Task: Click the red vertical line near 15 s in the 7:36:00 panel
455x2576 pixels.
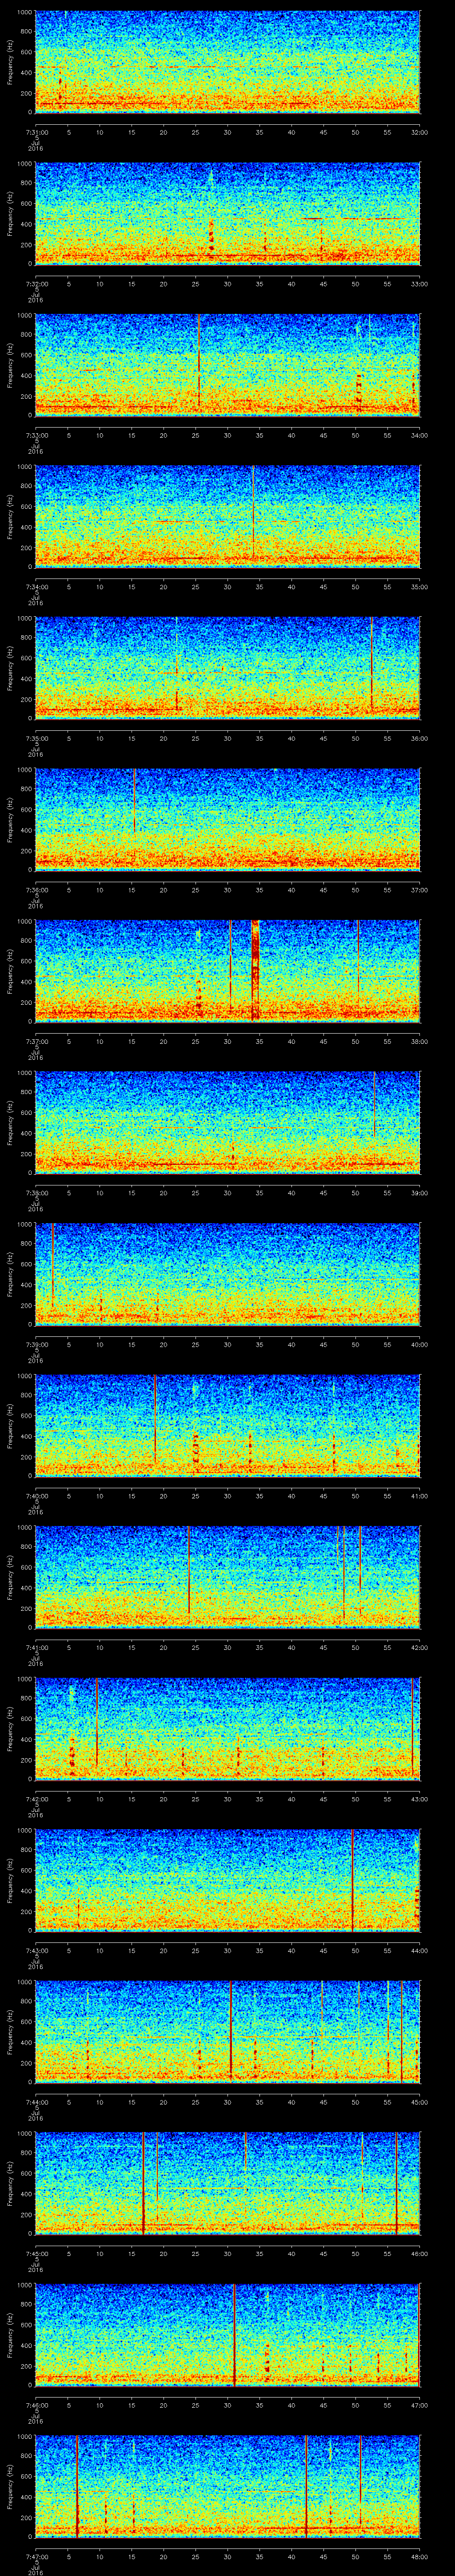Action: 134,800
